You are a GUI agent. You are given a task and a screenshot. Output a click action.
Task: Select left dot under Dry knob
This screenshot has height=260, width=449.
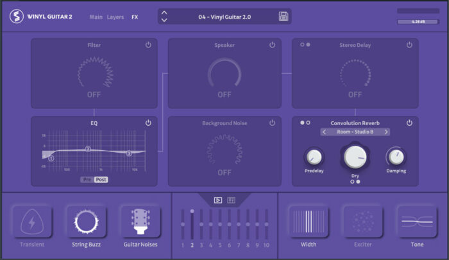352,182
